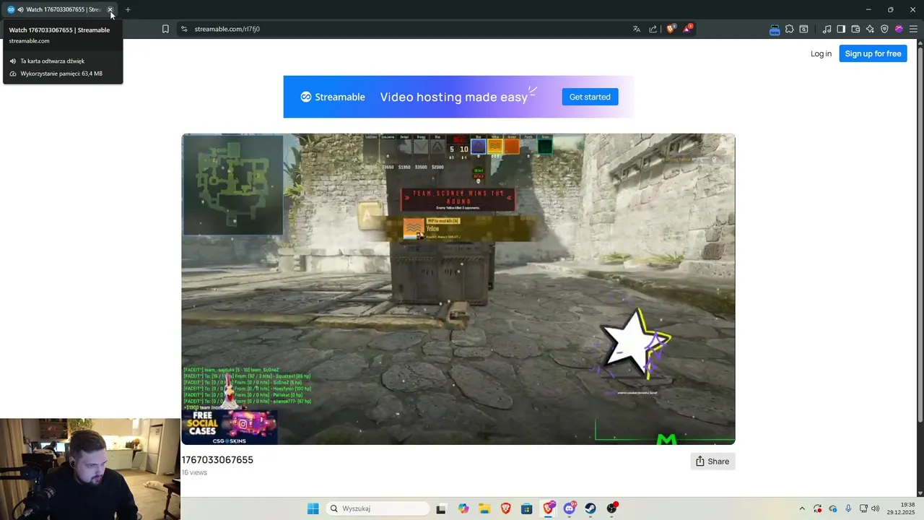Click Get started in Streamable banner
924x520 pixels.
click(x=590, y=97)
